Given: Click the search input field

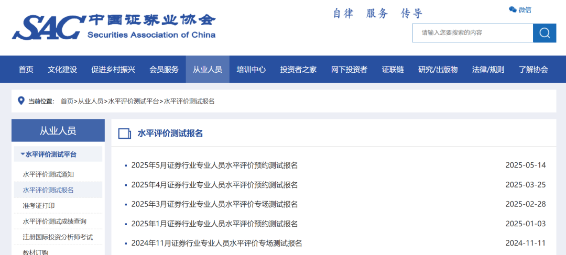Looking at the screenshot, I should 473,33.
